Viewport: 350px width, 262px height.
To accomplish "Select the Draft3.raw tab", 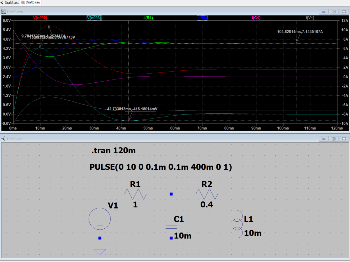I will click(x=33, y=3).
